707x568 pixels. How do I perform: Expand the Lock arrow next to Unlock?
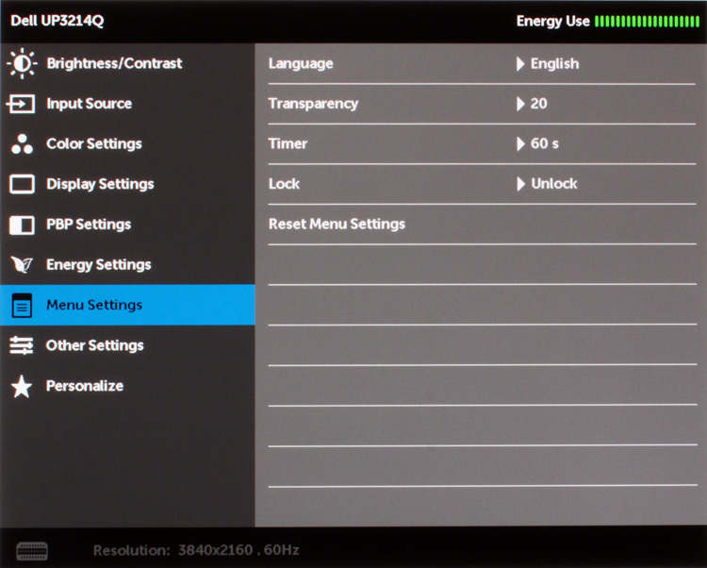(520, 184)
